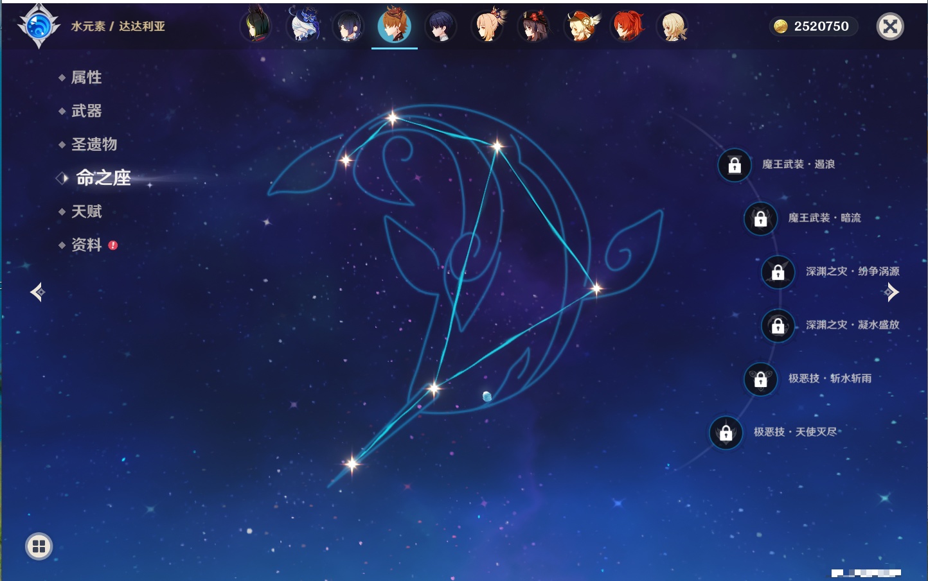Click the rightmost star of the whale constellation

click(x=596, y=289)
